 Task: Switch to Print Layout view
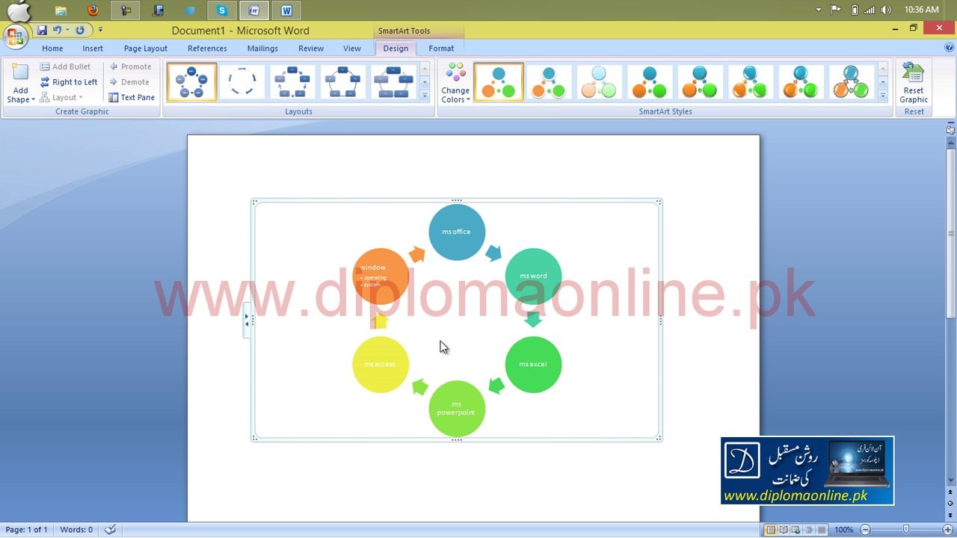click(770, 530)
